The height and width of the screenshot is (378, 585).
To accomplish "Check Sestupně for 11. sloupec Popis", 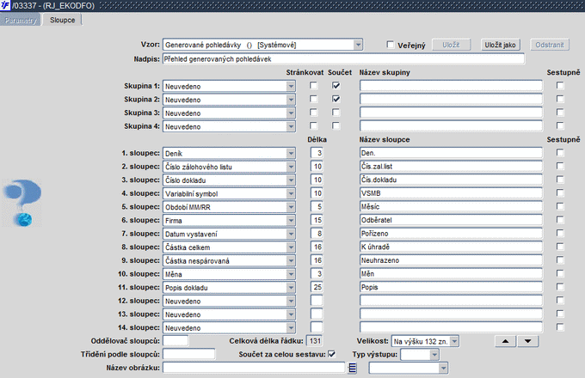I will 560,287.
